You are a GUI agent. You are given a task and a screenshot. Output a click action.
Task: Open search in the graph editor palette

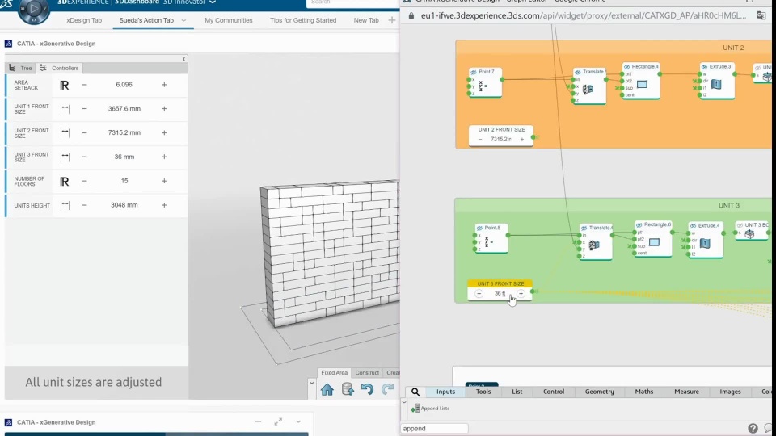(415, 392)
